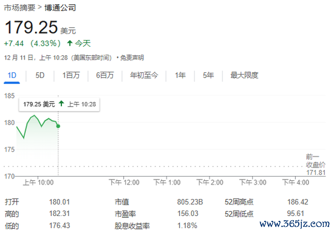
Task: Open the 免责声明 disclaimer link
Action: [x=132, y=58]
